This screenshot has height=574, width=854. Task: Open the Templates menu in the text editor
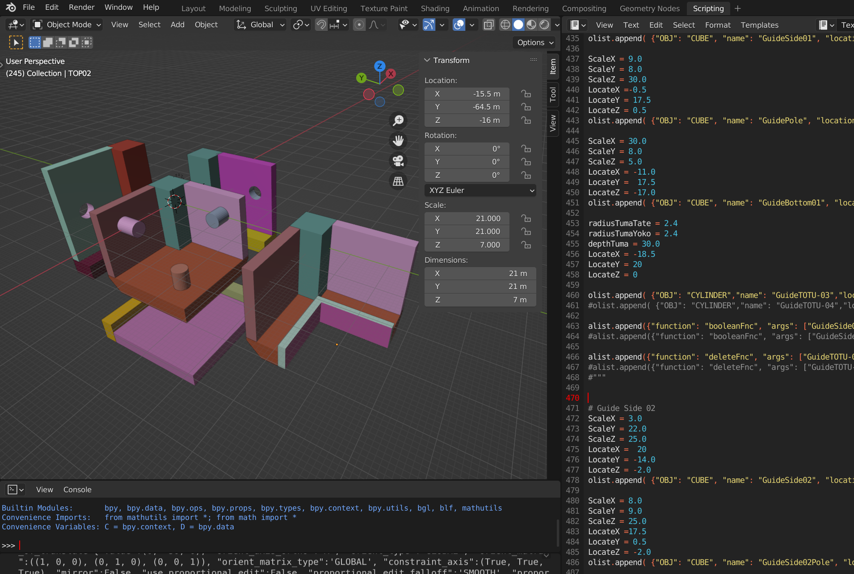759,25
